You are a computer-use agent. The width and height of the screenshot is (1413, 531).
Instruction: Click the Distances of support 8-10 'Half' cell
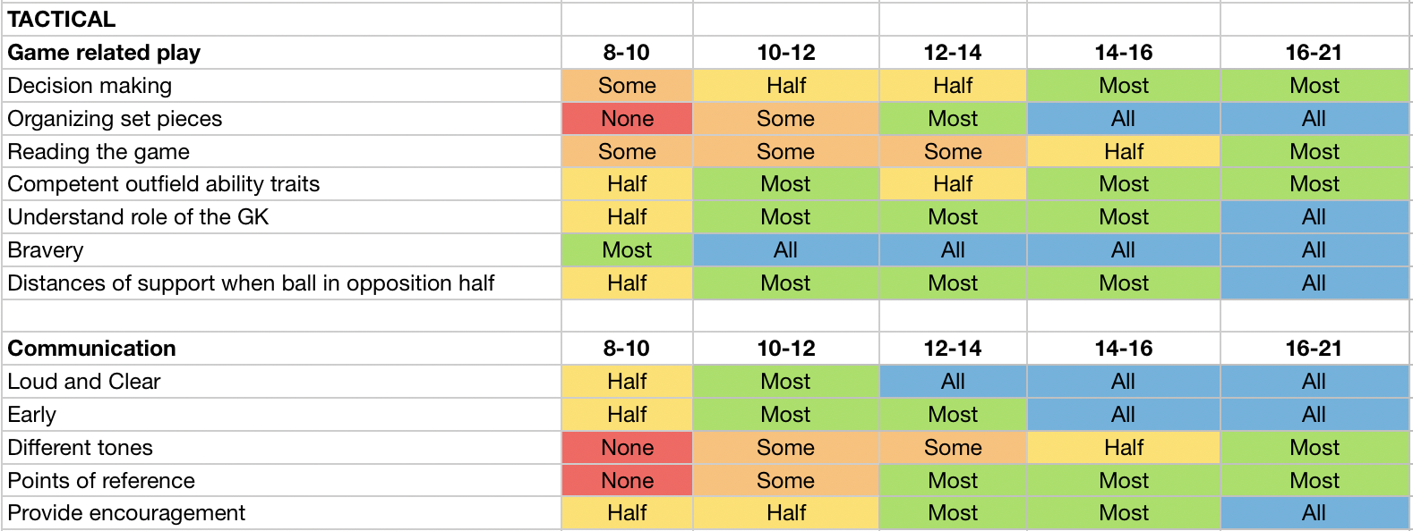(627, 283)
